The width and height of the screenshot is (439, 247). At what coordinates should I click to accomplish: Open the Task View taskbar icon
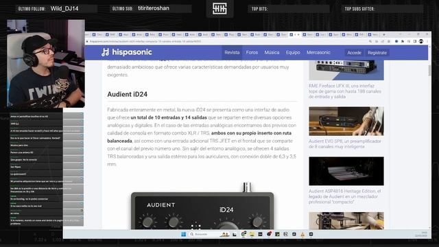pyautogui.click(x=235, y=235)
